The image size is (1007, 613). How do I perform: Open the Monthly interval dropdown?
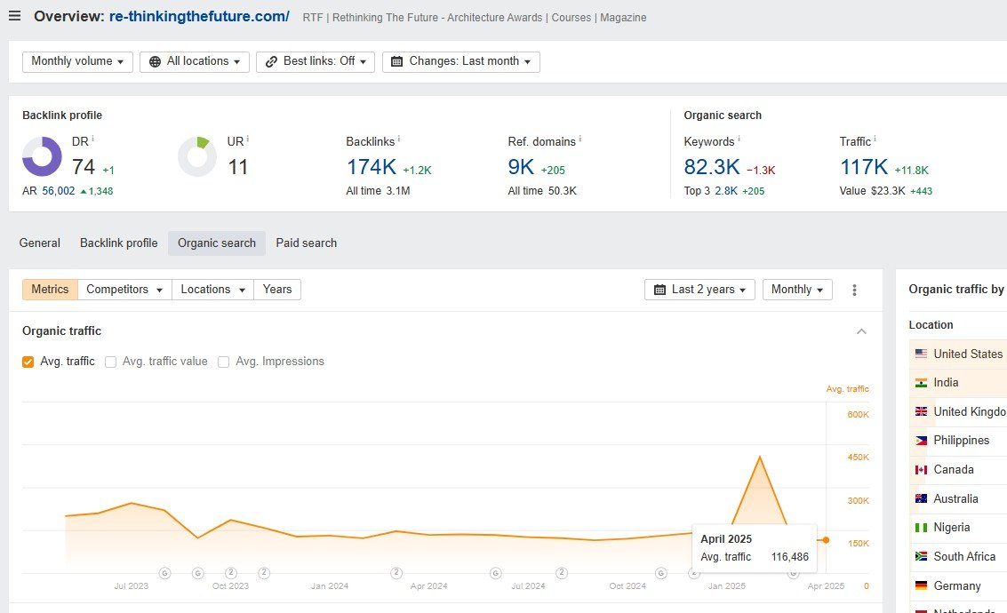pyautogui.click(x=797, y=290)
